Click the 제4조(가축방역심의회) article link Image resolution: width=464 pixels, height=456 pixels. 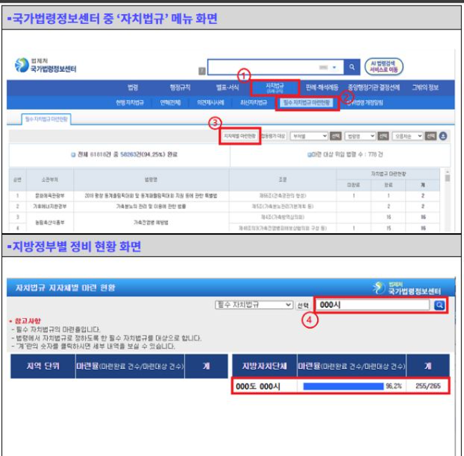coord(283,217)
